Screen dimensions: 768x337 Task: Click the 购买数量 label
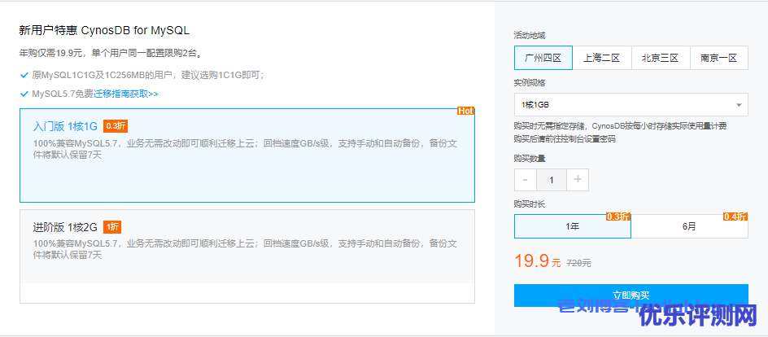[530, 158]
